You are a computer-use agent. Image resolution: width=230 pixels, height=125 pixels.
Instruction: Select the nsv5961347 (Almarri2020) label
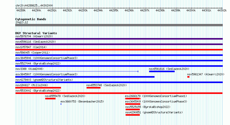coord(206,74)
